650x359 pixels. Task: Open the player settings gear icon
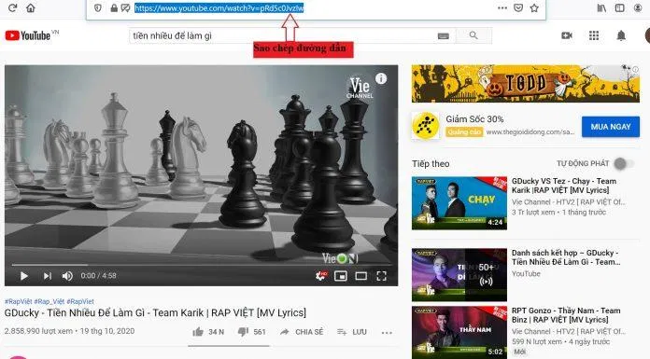(321, 276)
